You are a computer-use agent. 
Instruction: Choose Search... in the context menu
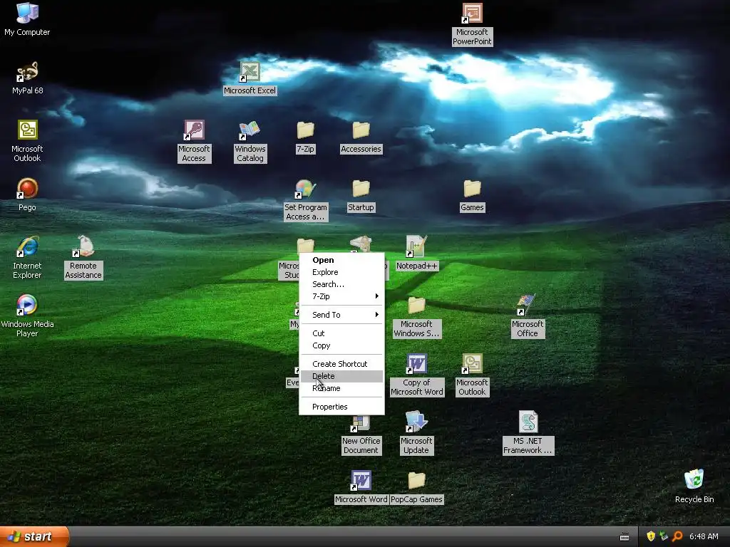341,284
